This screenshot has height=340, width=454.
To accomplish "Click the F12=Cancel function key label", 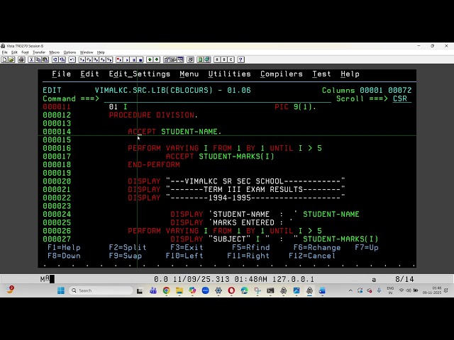I will click(x=312, y=256).
